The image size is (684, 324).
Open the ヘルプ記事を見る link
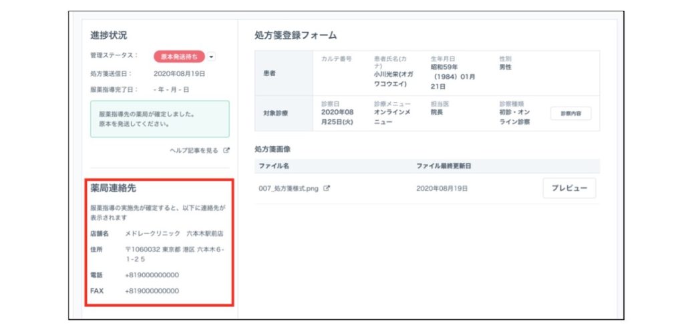(x=194, y=151)
